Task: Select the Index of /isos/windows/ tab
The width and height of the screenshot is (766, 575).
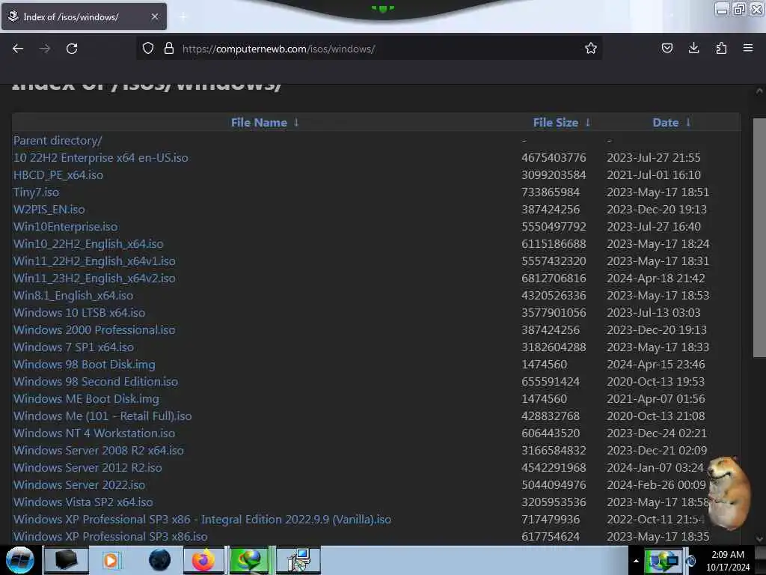Action: point(84,16)
